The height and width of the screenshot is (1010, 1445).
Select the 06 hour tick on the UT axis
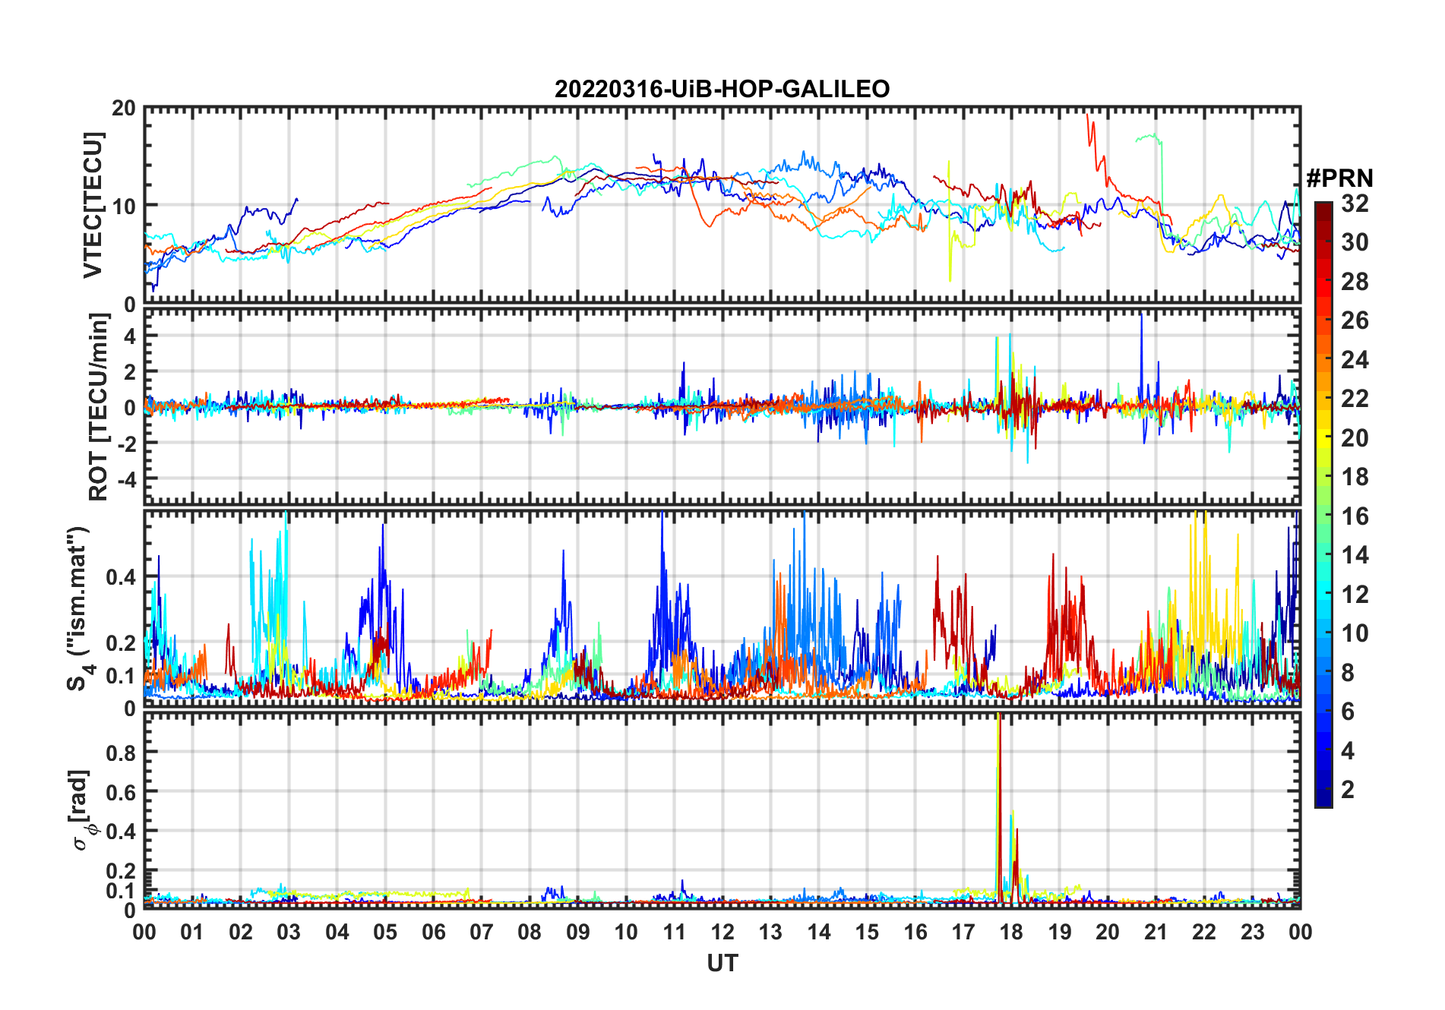434,932
